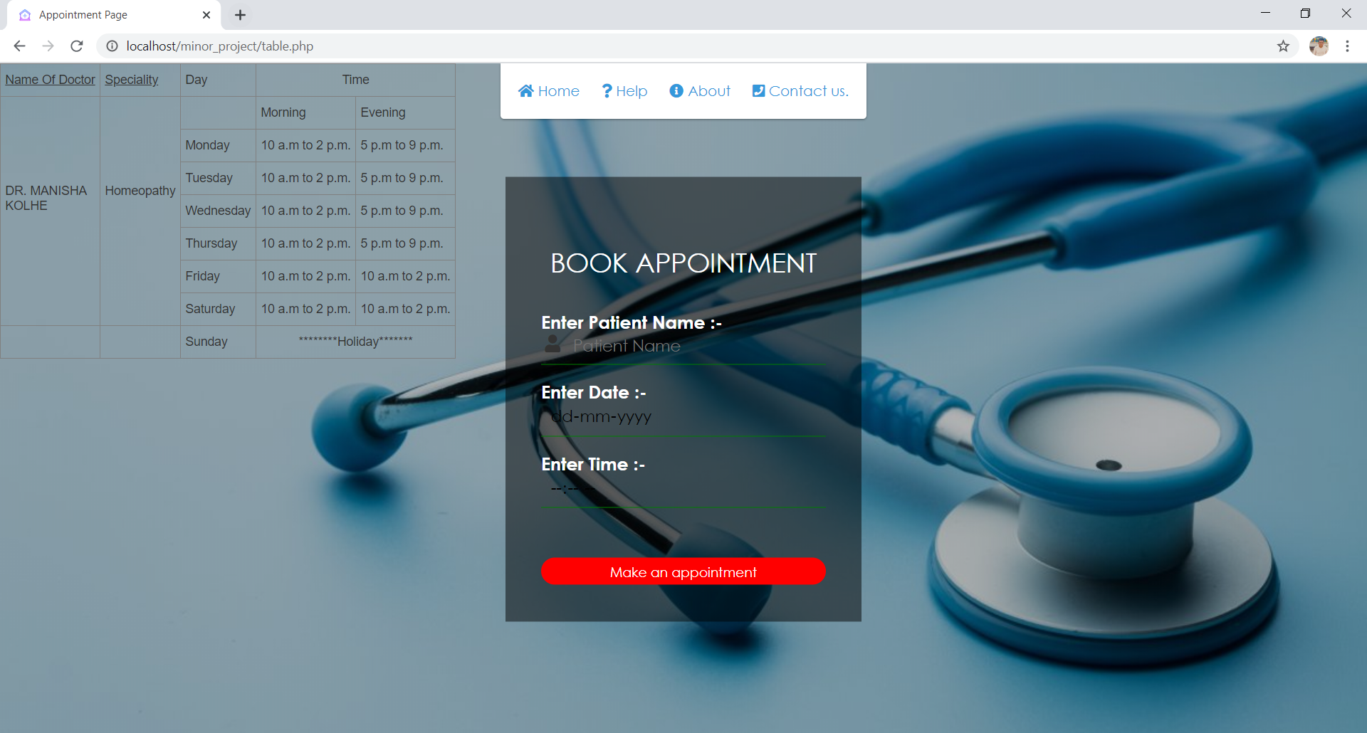Select the Homeopathy cell
This screenshot has width=1367, height=733.
[140, 211]
